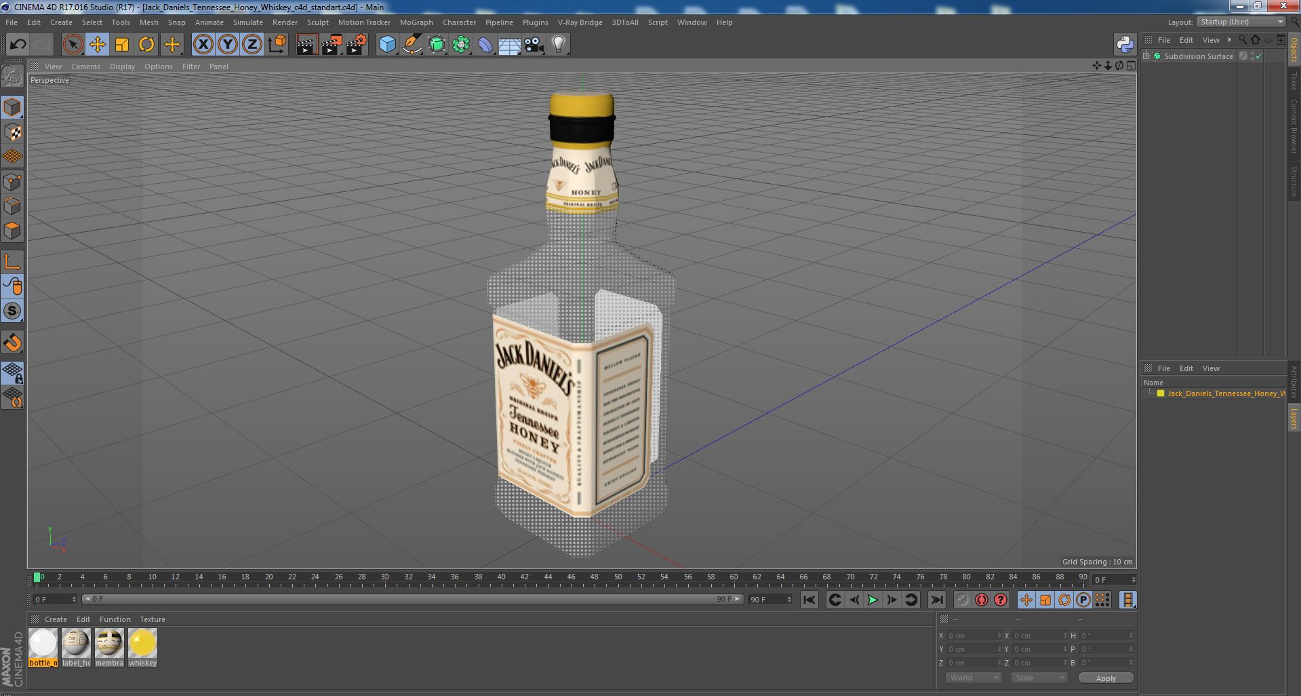Toggle Subdivision Surface visibility dots

[x=1252, y=56]
